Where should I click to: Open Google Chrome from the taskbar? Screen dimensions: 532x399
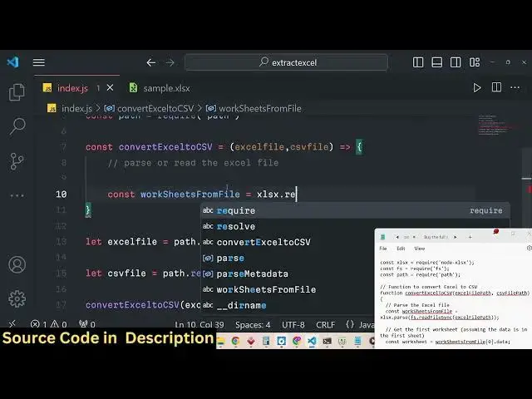coord(235,341)
